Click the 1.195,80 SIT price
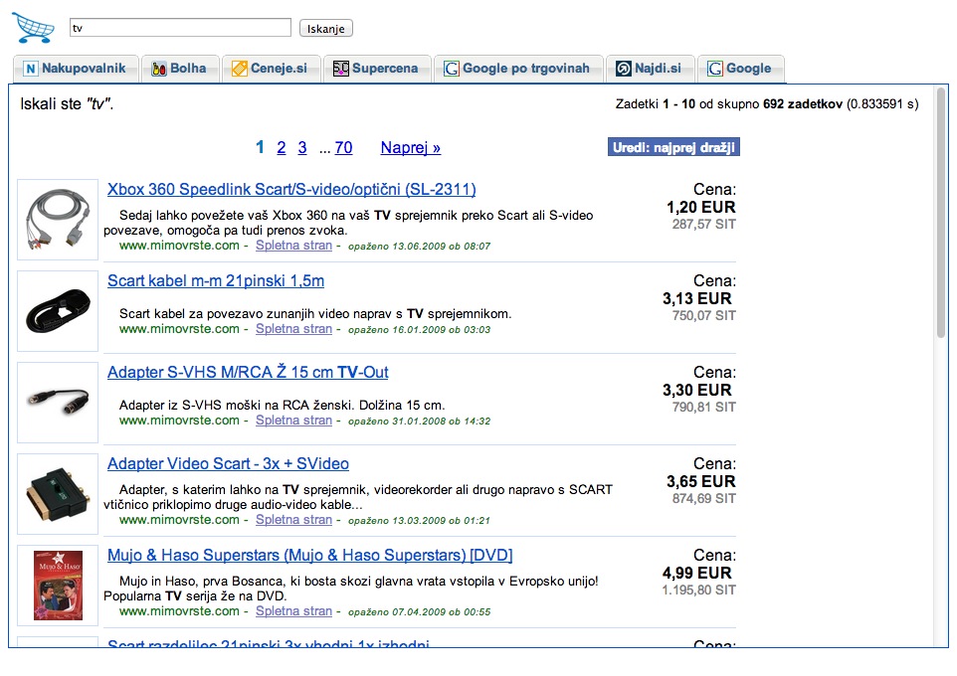957x676 pixels. coord(698,591)
